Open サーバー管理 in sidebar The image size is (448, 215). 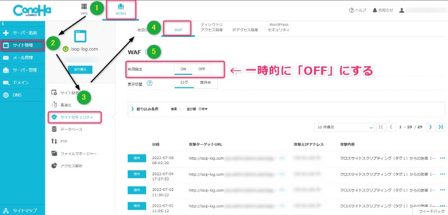[22, 70]
